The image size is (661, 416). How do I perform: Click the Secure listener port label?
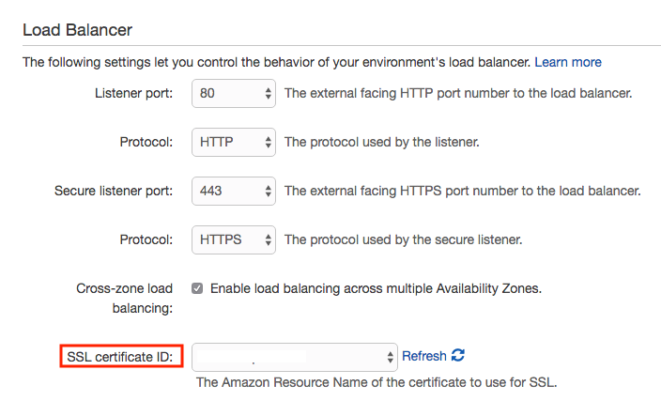[x=114, y=191]
